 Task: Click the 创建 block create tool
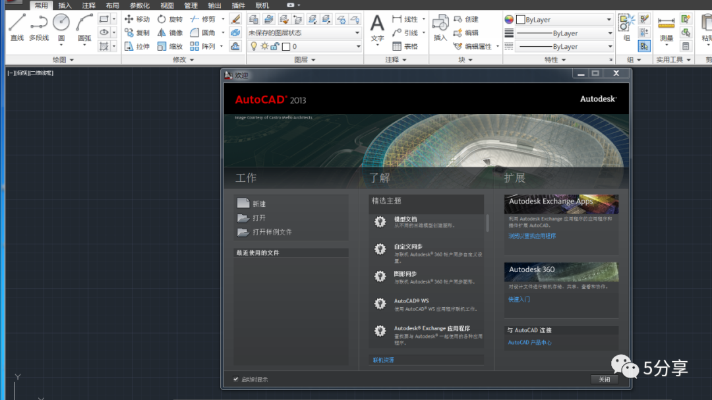click(466, 19)
